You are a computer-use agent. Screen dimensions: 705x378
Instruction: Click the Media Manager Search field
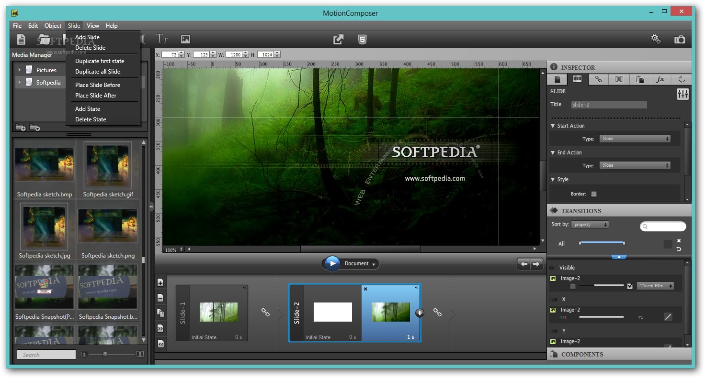tap(46, 355)
